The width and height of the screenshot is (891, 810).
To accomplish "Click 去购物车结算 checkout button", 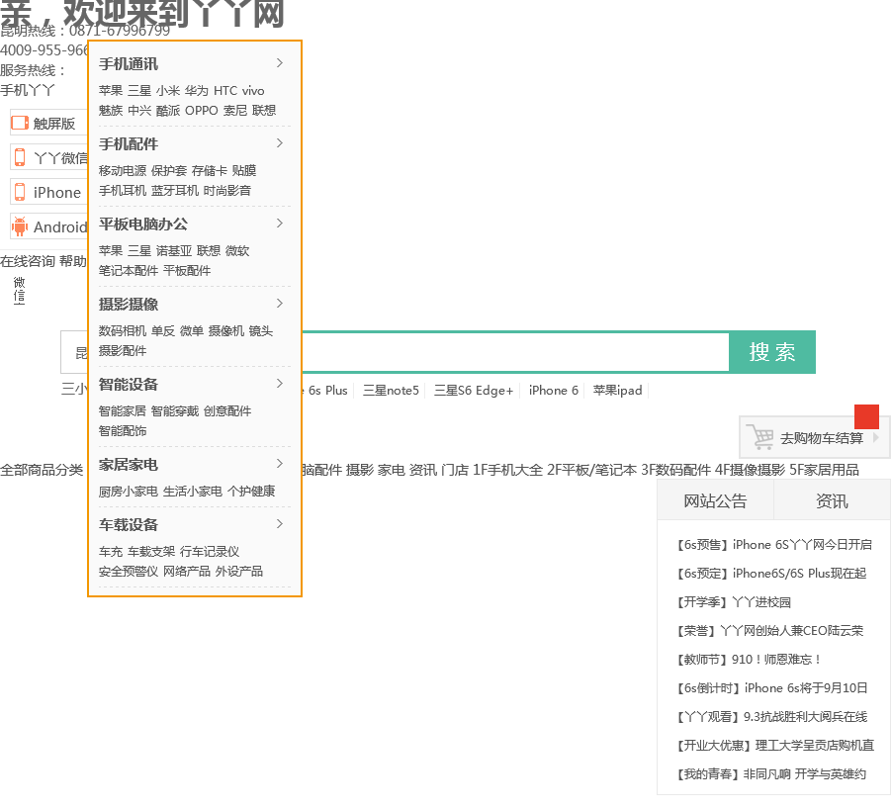I will point(814,437).
